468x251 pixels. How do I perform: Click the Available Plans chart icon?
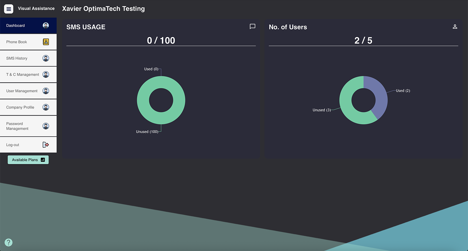[x=43, y=160]
